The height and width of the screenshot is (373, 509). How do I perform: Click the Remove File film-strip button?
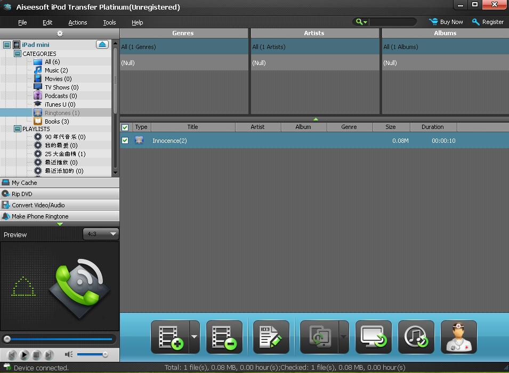point(224,337)
